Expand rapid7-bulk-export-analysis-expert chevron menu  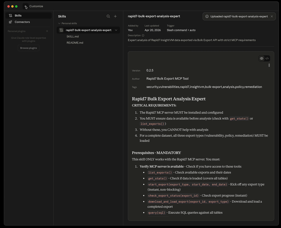[116, 30]
